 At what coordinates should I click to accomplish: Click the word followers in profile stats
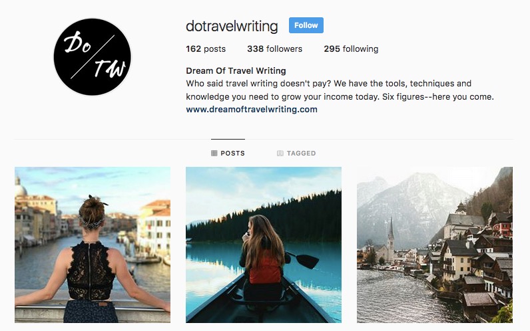(x=284, y=49)
